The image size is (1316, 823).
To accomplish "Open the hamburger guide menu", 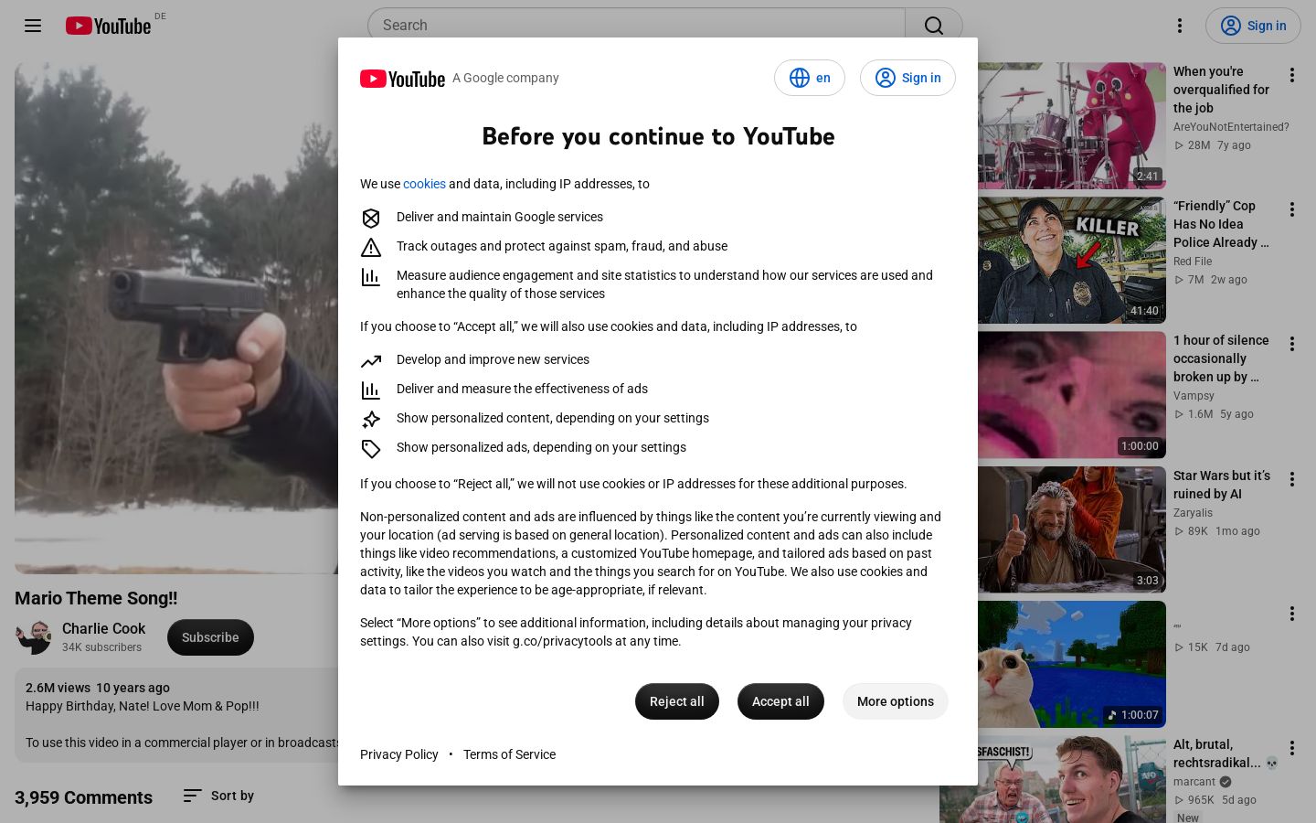I will click(x=33, y=26).
